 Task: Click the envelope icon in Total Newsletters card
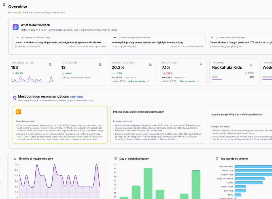[50, 65]
